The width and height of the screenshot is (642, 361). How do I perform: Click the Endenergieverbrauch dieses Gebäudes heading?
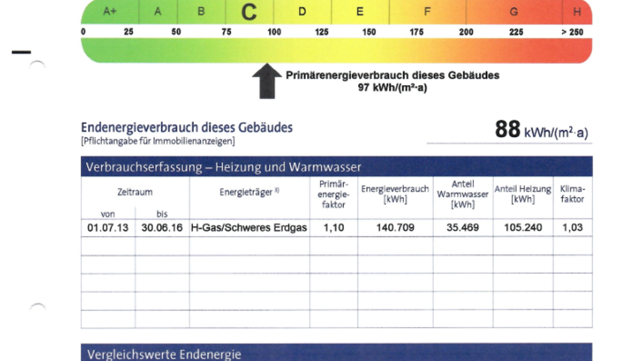coord(187,128)
